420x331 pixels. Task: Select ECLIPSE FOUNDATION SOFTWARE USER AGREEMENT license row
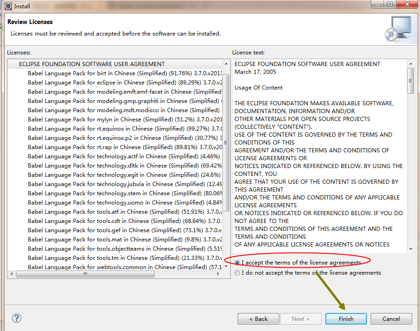point(115,64)
